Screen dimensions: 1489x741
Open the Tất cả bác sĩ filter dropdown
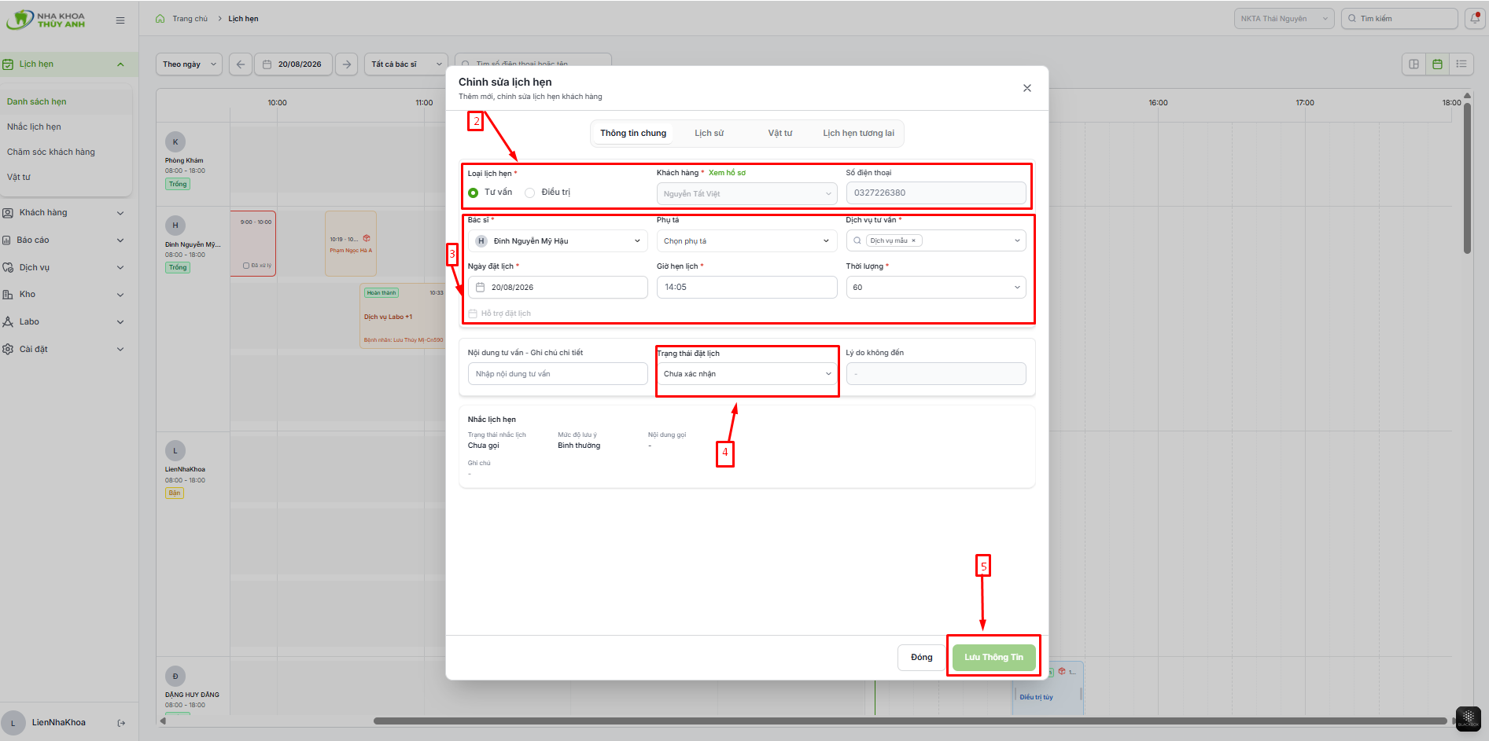tap(406, 64)
